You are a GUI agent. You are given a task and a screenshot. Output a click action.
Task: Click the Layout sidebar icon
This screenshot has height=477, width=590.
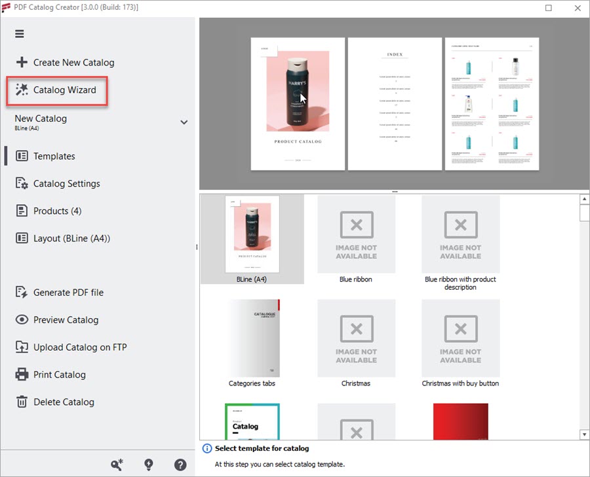22,238
